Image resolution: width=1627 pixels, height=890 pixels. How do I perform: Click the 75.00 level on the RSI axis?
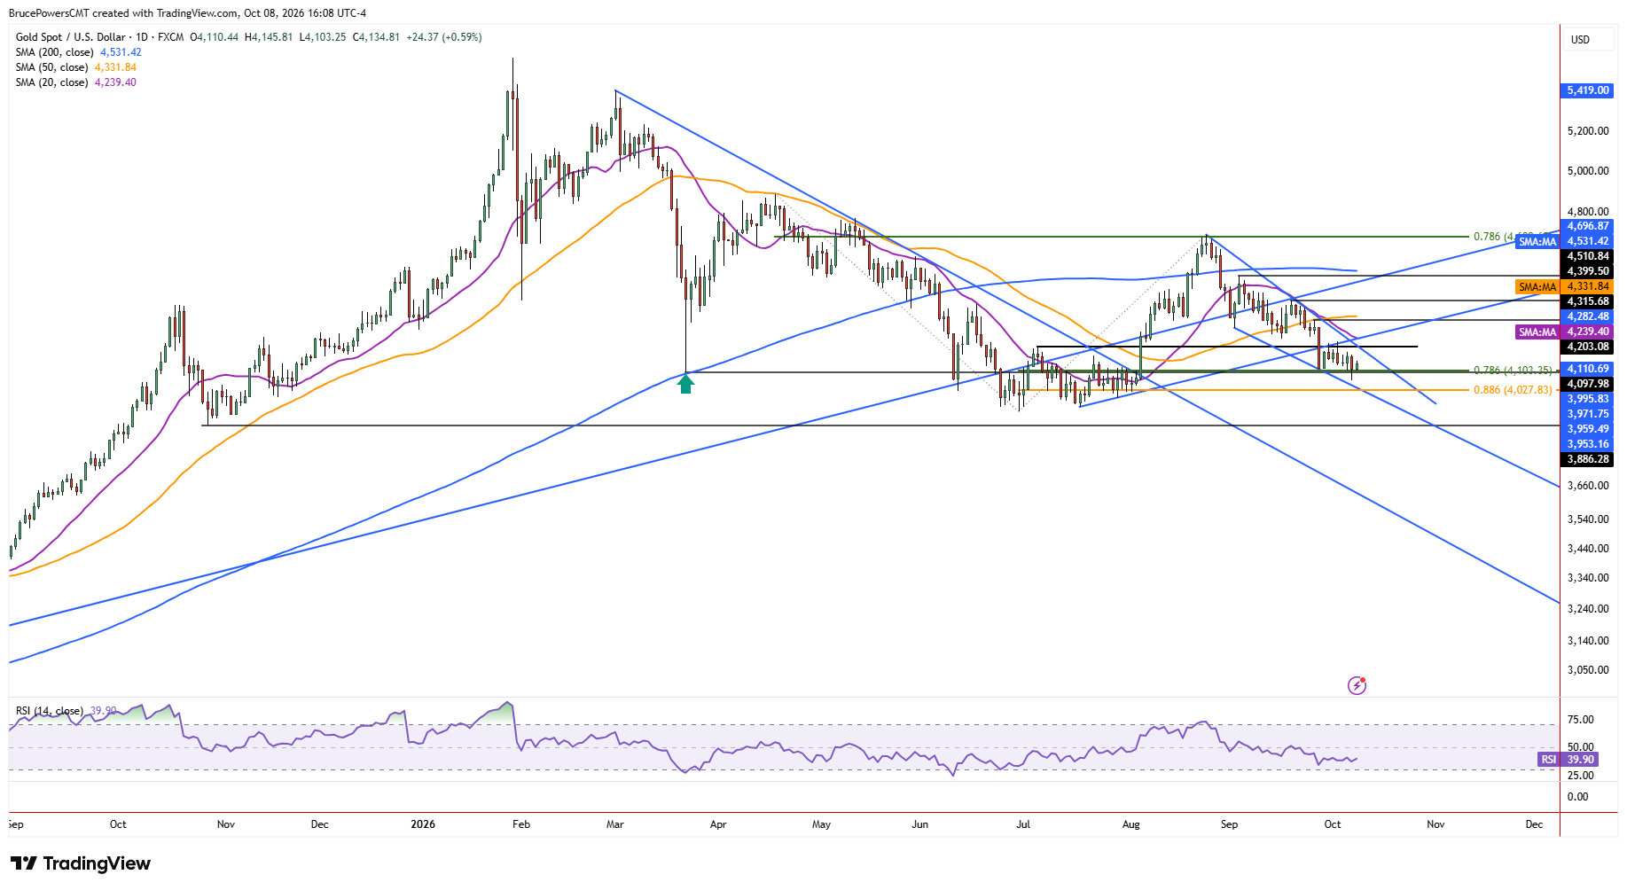[x=1581, y=720]
